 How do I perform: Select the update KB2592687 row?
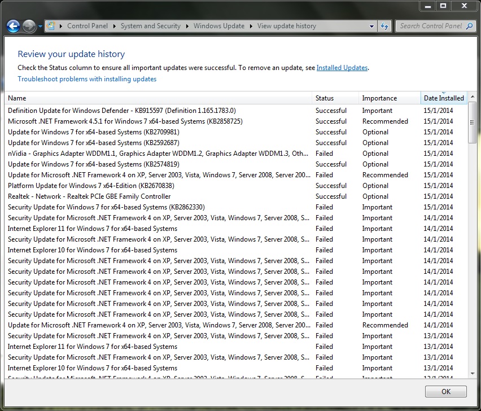(236, 143)
